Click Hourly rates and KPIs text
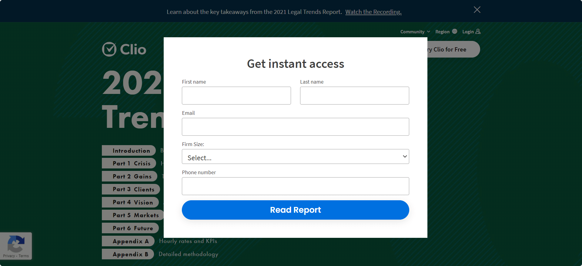This screenshot has width=582, height=266. click(x=188, y=241)
